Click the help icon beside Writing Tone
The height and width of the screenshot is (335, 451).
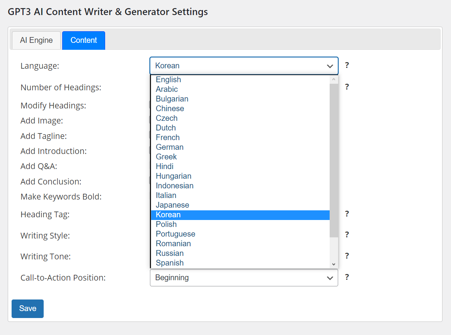pyautogui.click(x=347, y=256)
